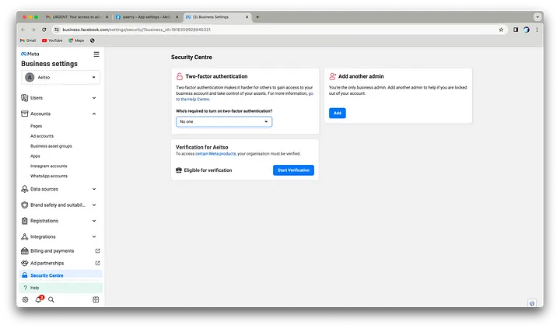Expand the Users section
This screenshot has height=329, width=560.
pos(59,98)
